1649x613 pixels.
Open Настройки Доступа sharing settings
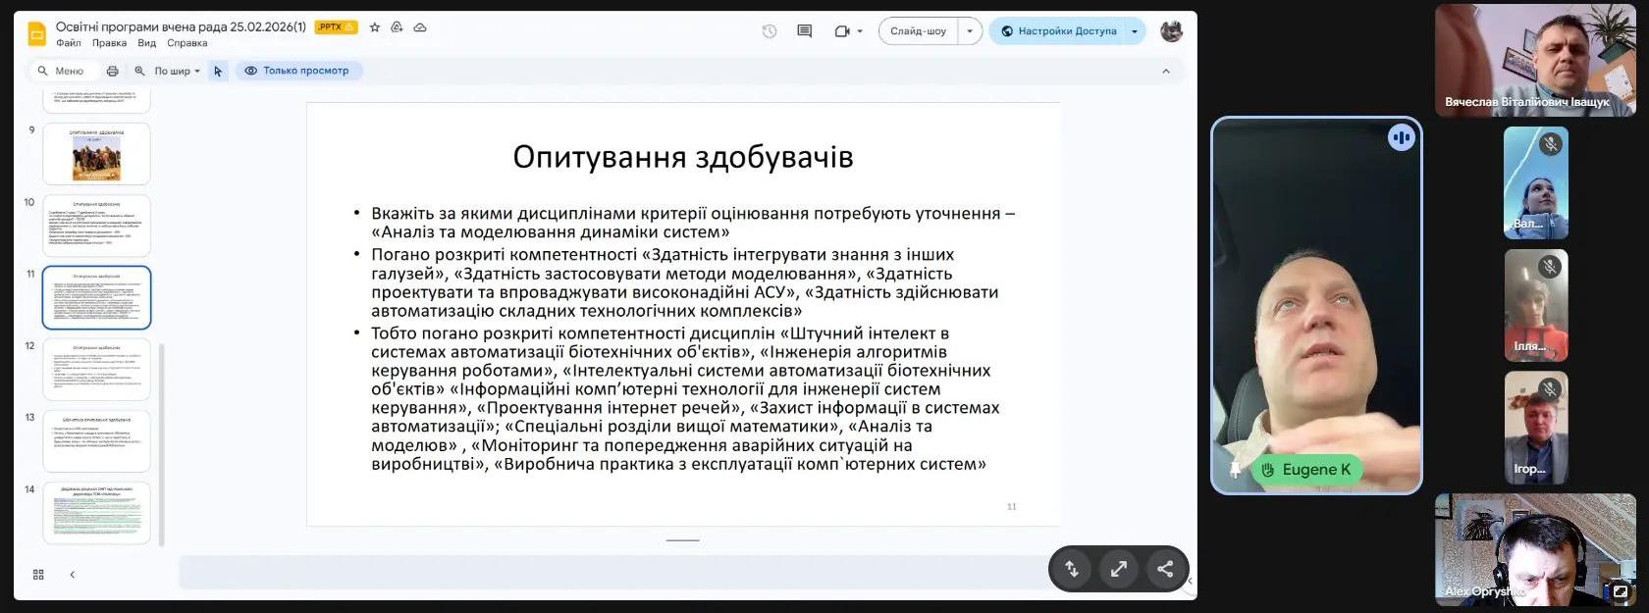tap(1058, 31)
